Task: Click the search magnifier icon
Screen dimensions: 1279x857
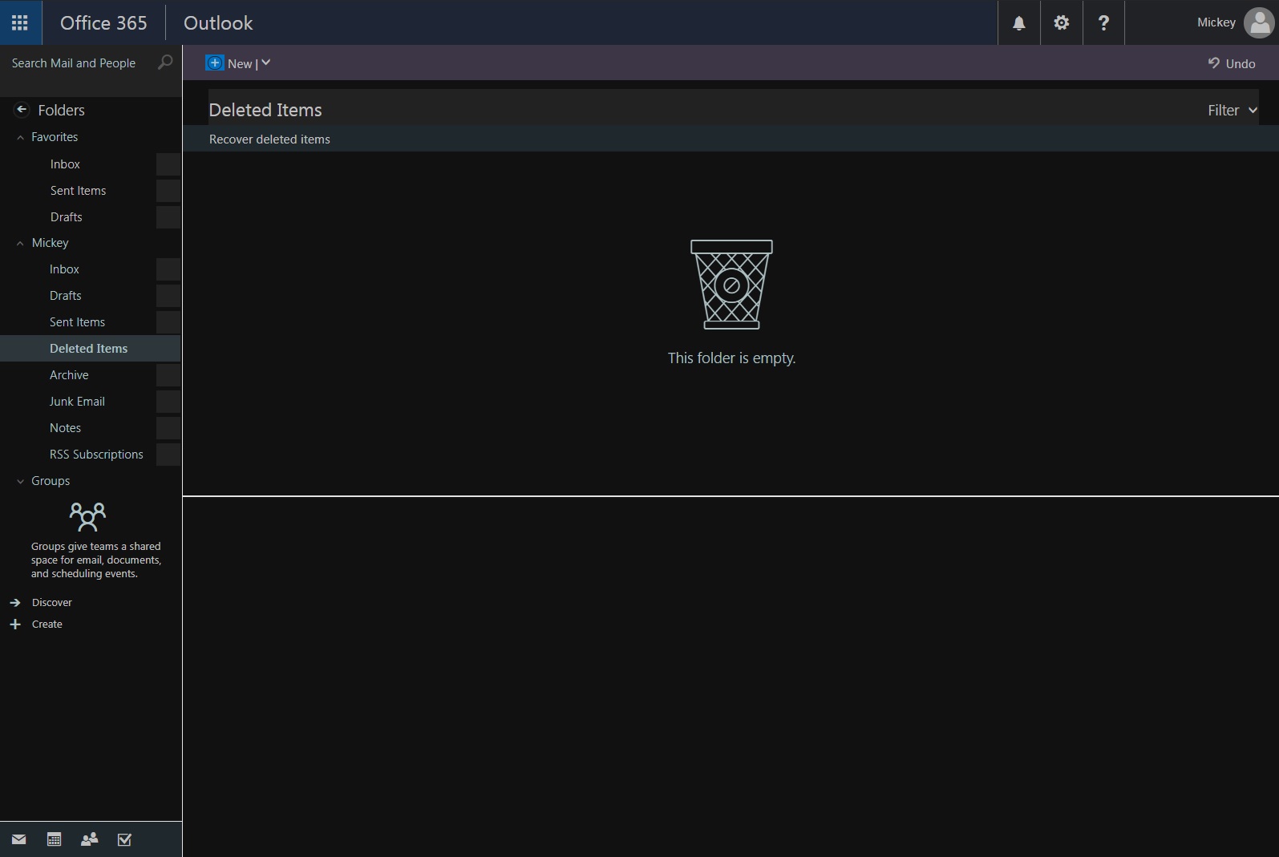Action: click(x=164, y=63)
